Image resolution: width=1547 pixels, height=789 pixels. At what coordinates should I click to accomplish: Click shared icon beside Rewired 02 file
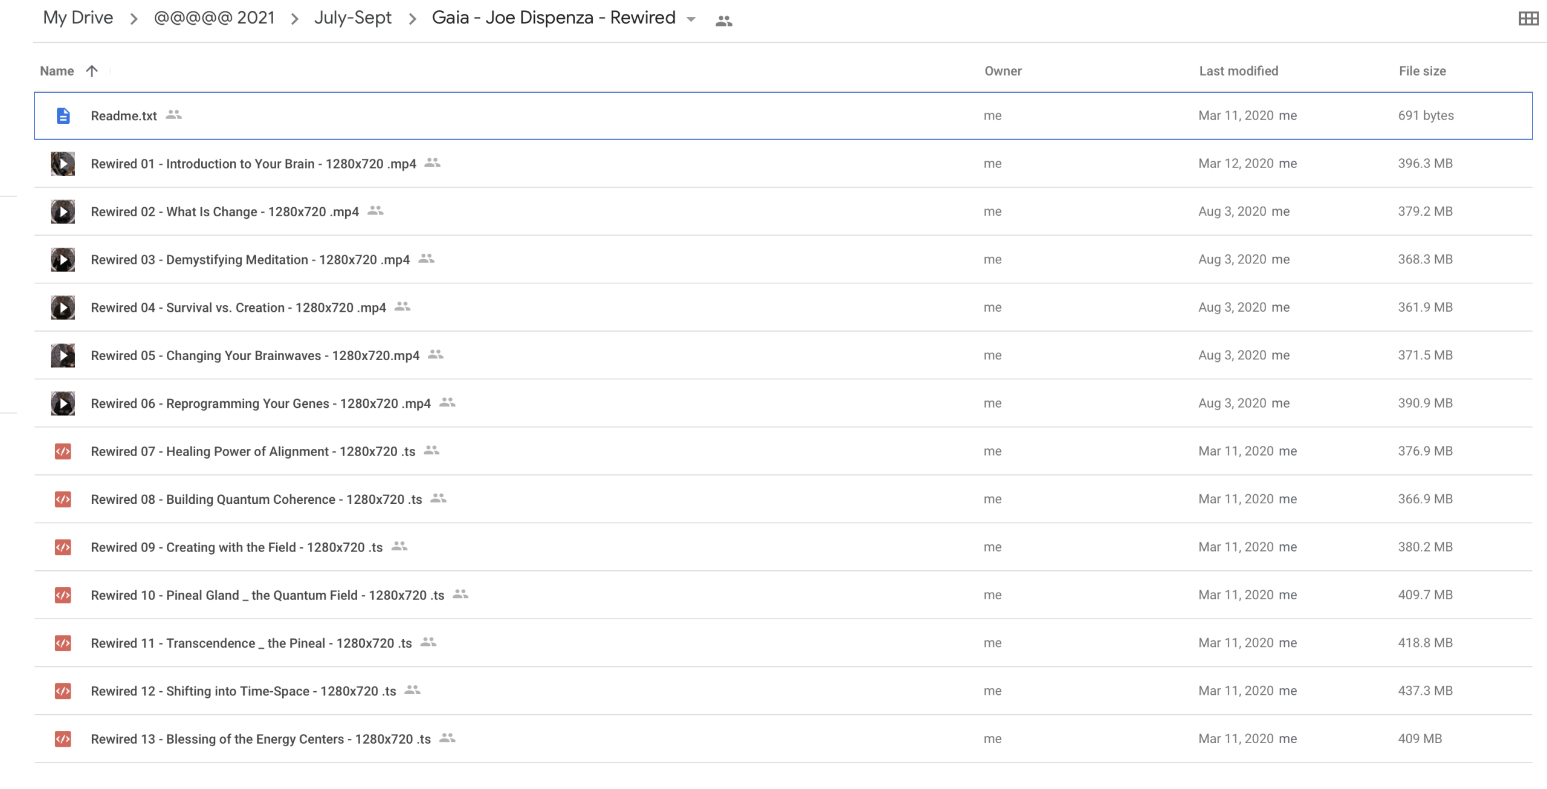376,211
